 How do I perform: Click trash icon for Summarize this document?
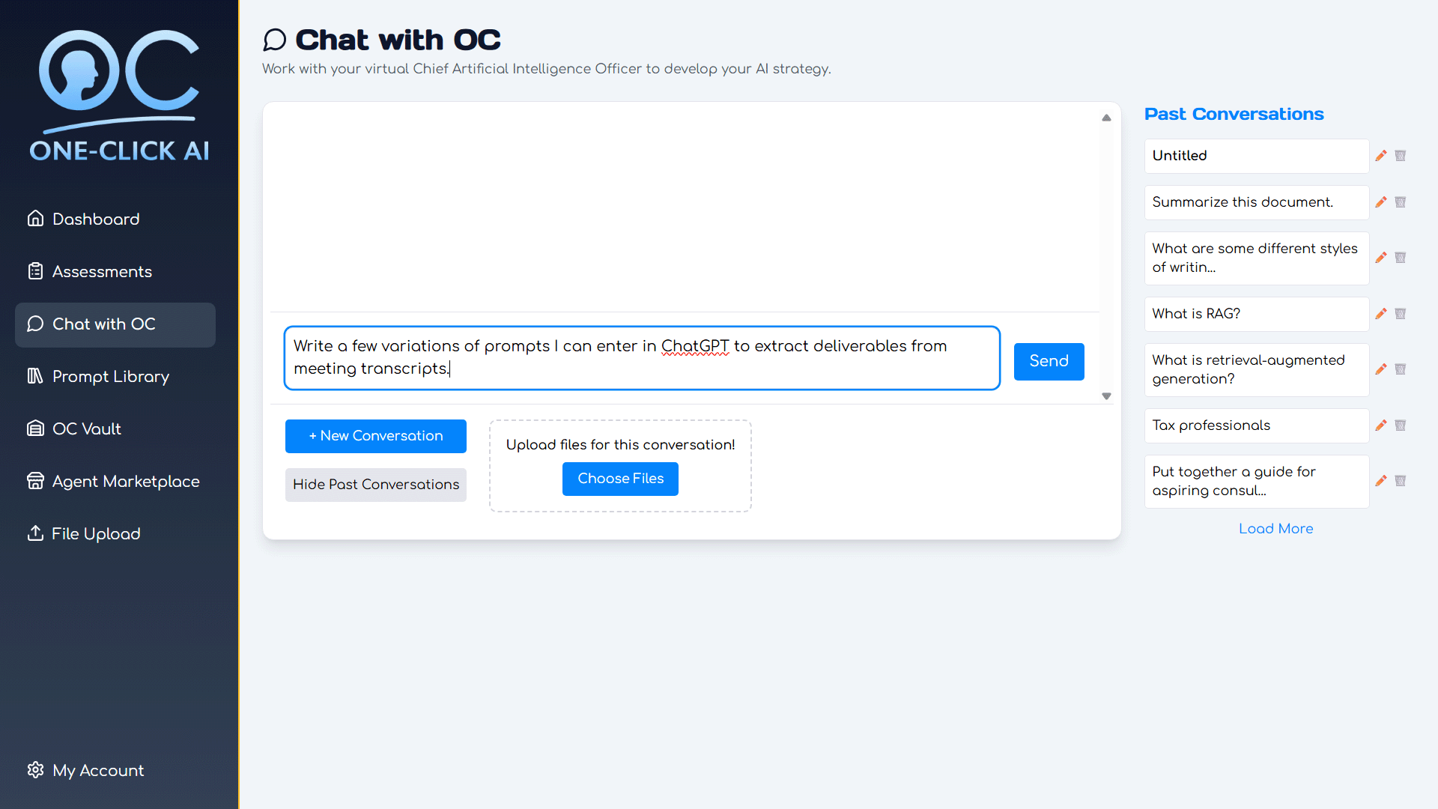pyautogui.click(x=1401, y=202)
